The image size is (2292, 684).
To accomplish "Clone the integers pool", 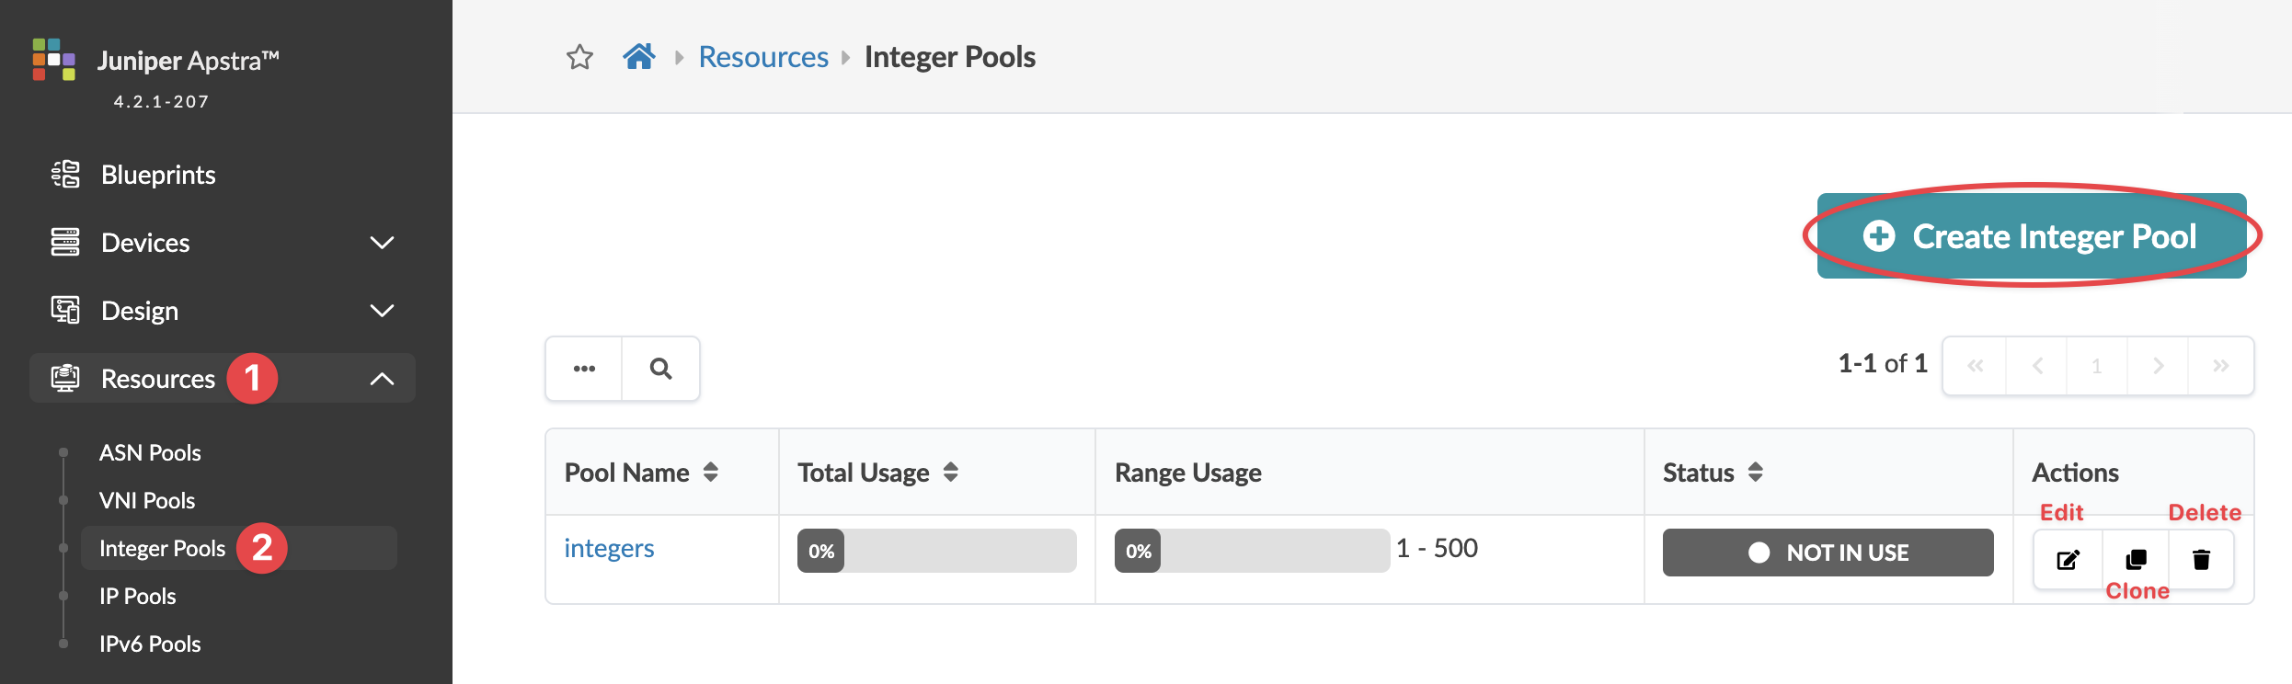I will click(2136, 559).
